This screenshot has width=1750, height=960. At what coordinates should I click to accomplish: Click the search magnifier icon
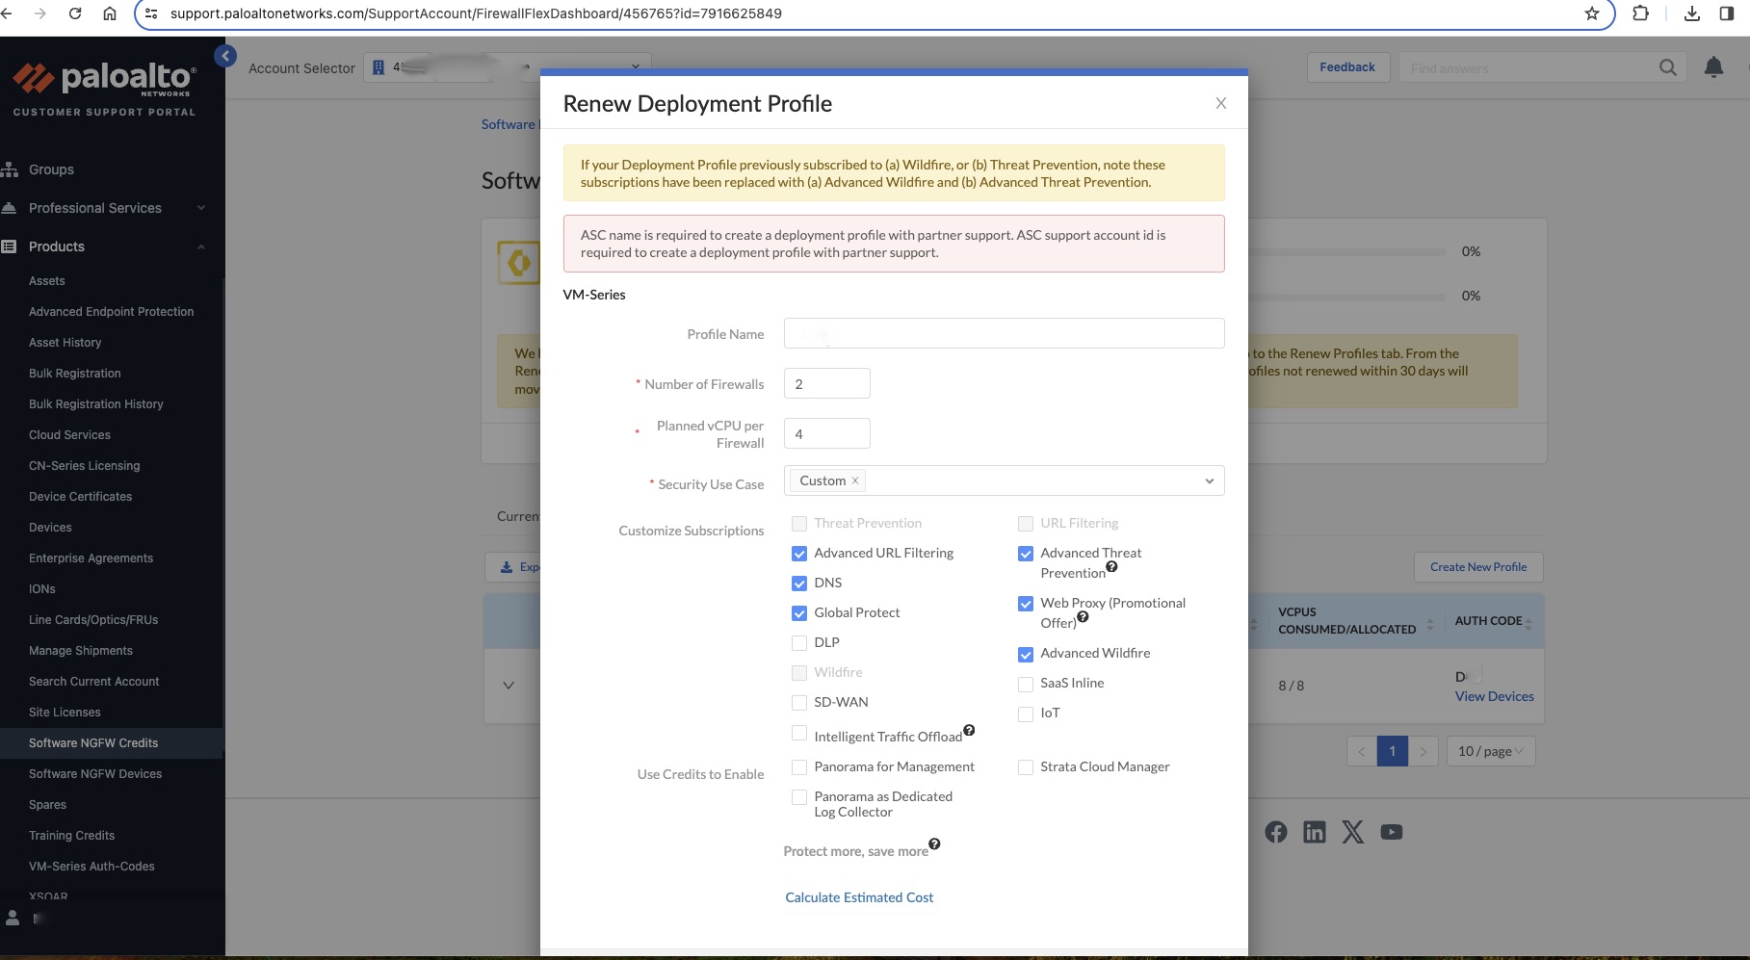pos(1667,67)
